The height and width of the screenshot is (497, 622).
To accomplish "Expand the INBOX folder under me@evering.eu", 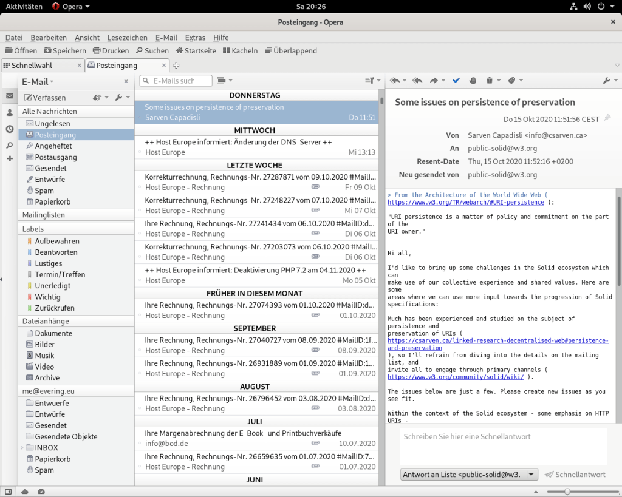I will pos(23,448).
